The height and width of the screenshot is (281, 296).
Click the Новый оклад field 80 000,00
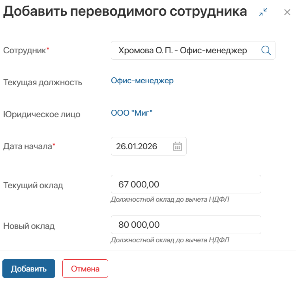click(186, 225)
